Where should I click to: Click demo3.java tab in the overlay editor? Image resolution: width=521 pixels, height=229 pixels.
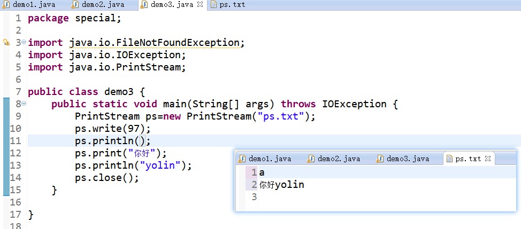[403, 159]
